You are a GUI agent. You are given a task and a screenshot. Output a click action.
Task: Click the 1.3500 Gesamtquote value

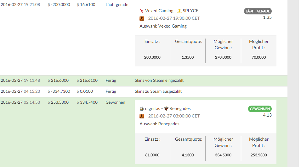pyautogui.click(x=188, y=57)
